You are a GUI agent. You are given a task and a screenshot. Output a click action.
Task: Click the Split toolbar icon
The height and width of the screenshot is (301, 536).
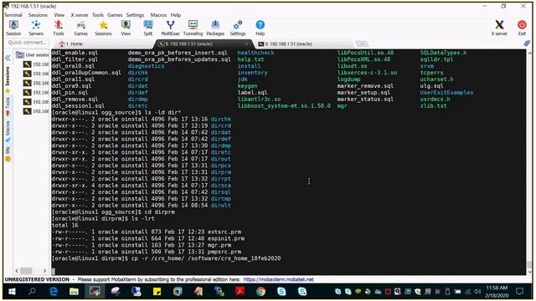coord(148,28)
